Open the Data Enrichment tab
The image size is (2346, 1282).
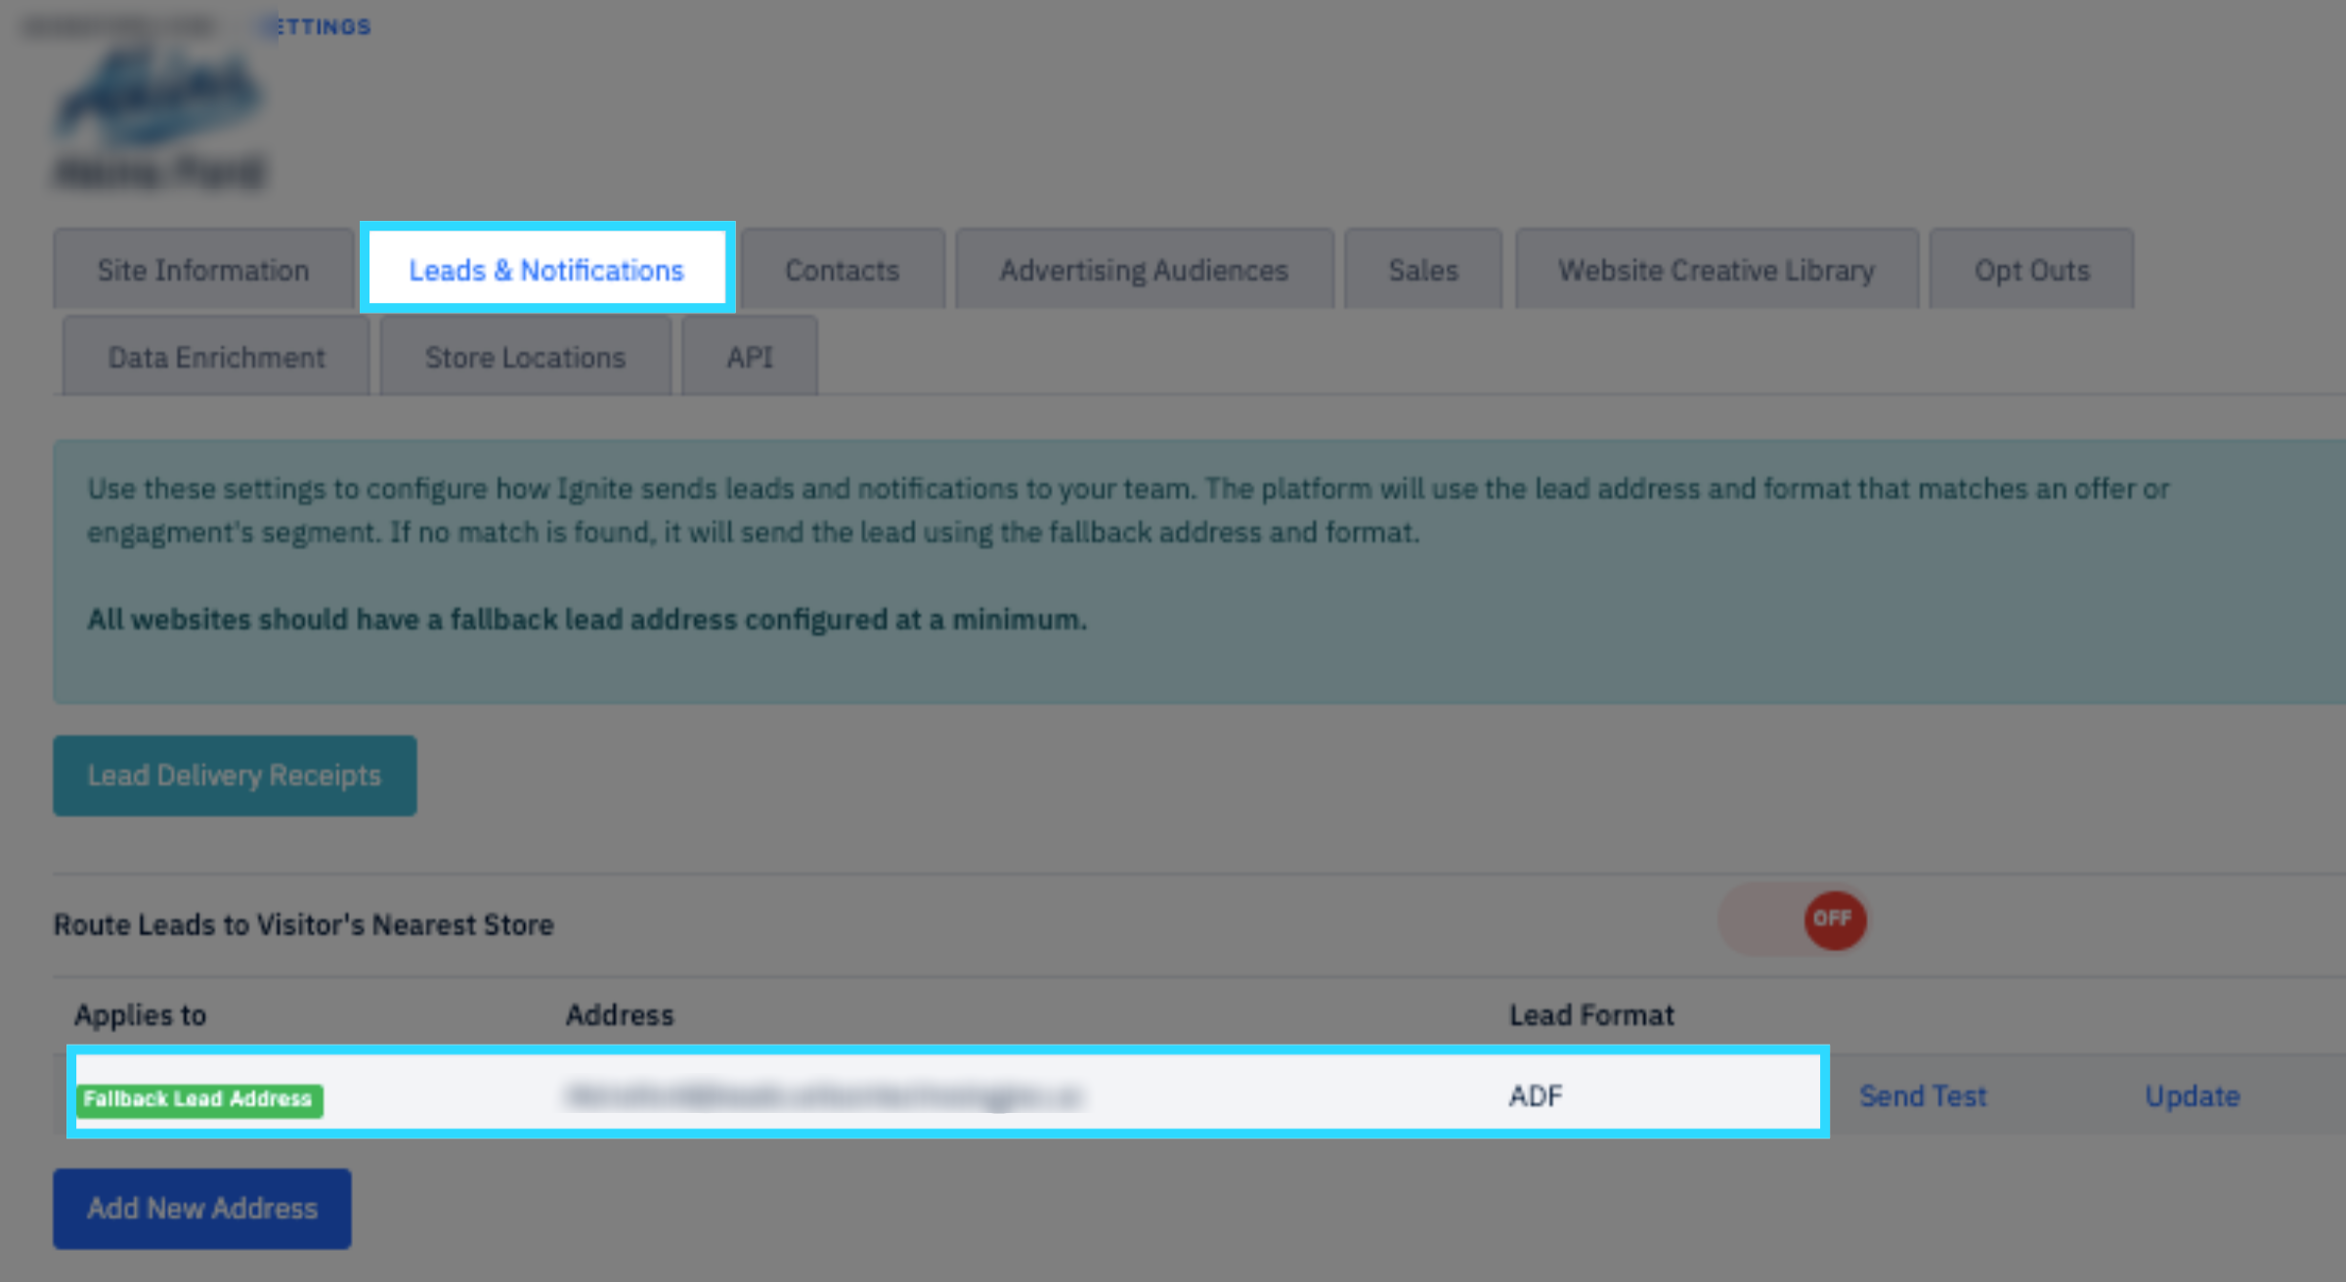click(x=216, y=358)
